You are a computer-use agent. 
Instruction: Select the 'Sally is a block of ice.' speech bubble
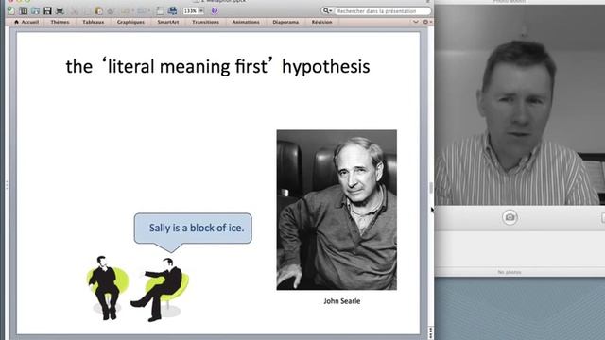(x=193, y=229)
